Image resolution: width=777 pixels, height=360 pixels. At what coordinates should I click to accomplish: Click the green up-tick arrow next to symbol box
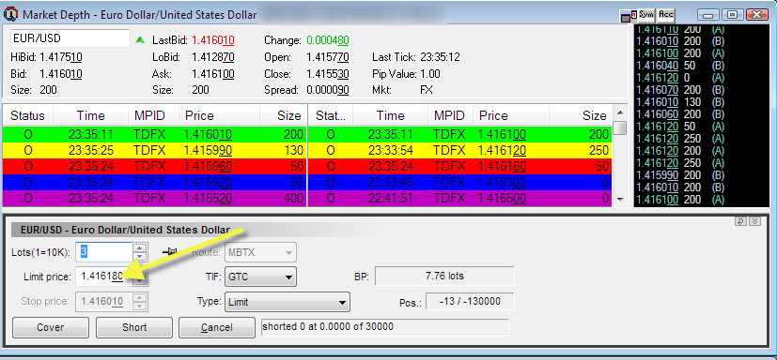click(x=140, y=39)
